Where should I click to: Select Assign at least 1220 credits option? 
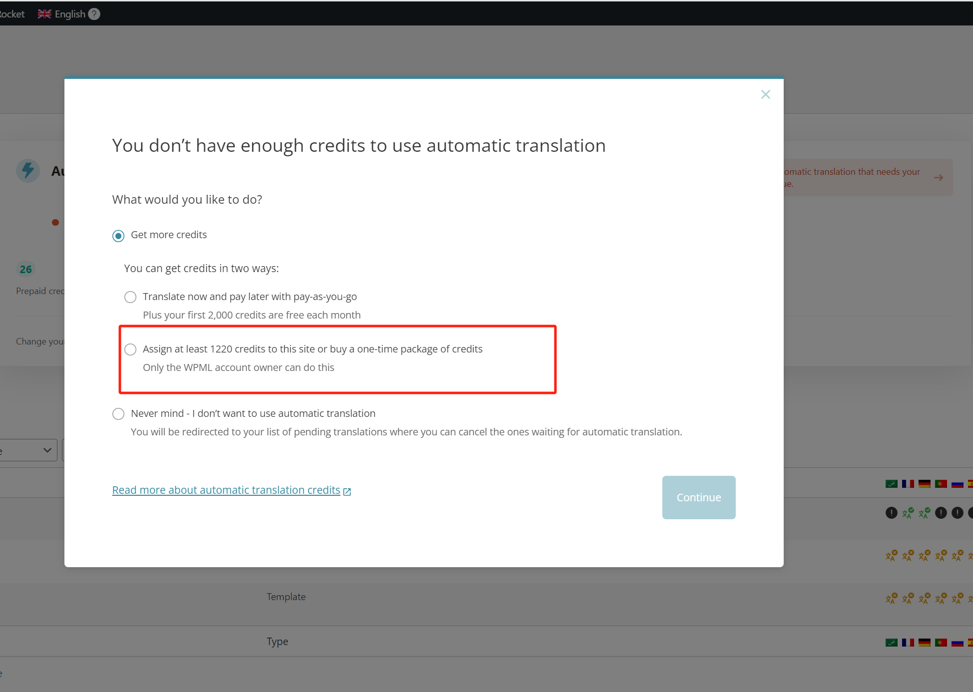click(x=130, y=349)
